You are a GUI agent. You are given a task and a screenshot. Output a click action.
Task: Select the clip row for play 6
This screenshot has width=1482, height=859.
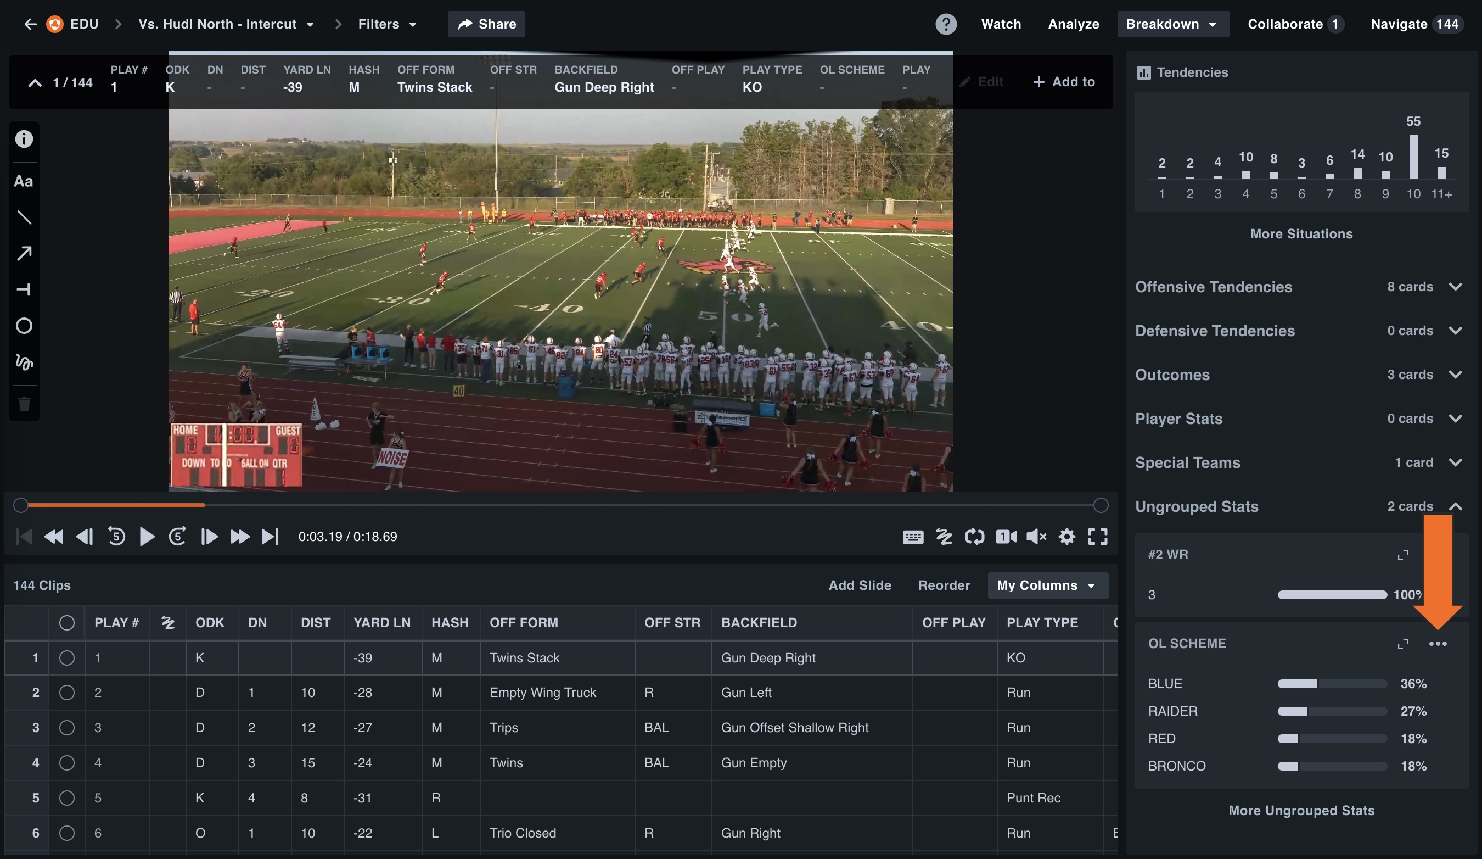click(67, 833)
